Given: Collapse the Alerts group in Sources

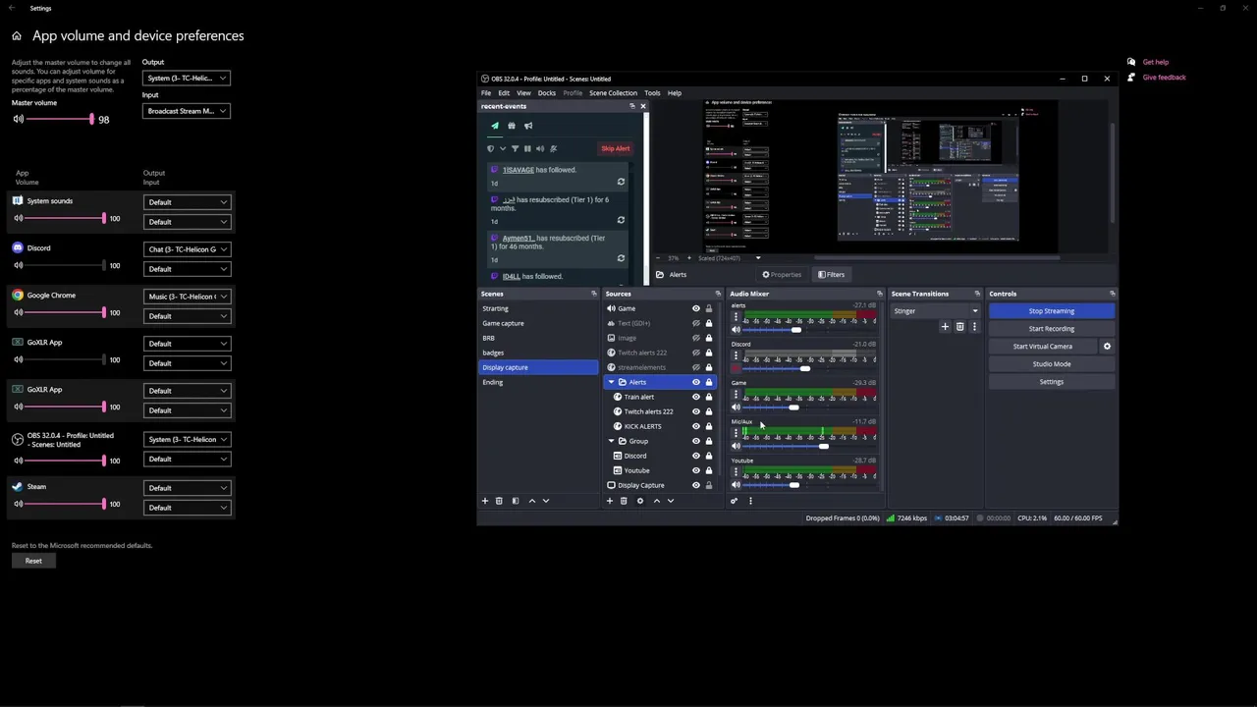Looking at the screenshot, I should (x=611, y=382).
